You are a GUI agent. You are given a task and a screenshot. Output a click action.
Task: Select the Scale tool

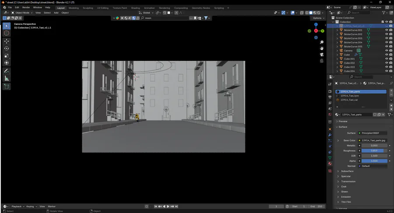pyautogui.click(x=7, y=56)
